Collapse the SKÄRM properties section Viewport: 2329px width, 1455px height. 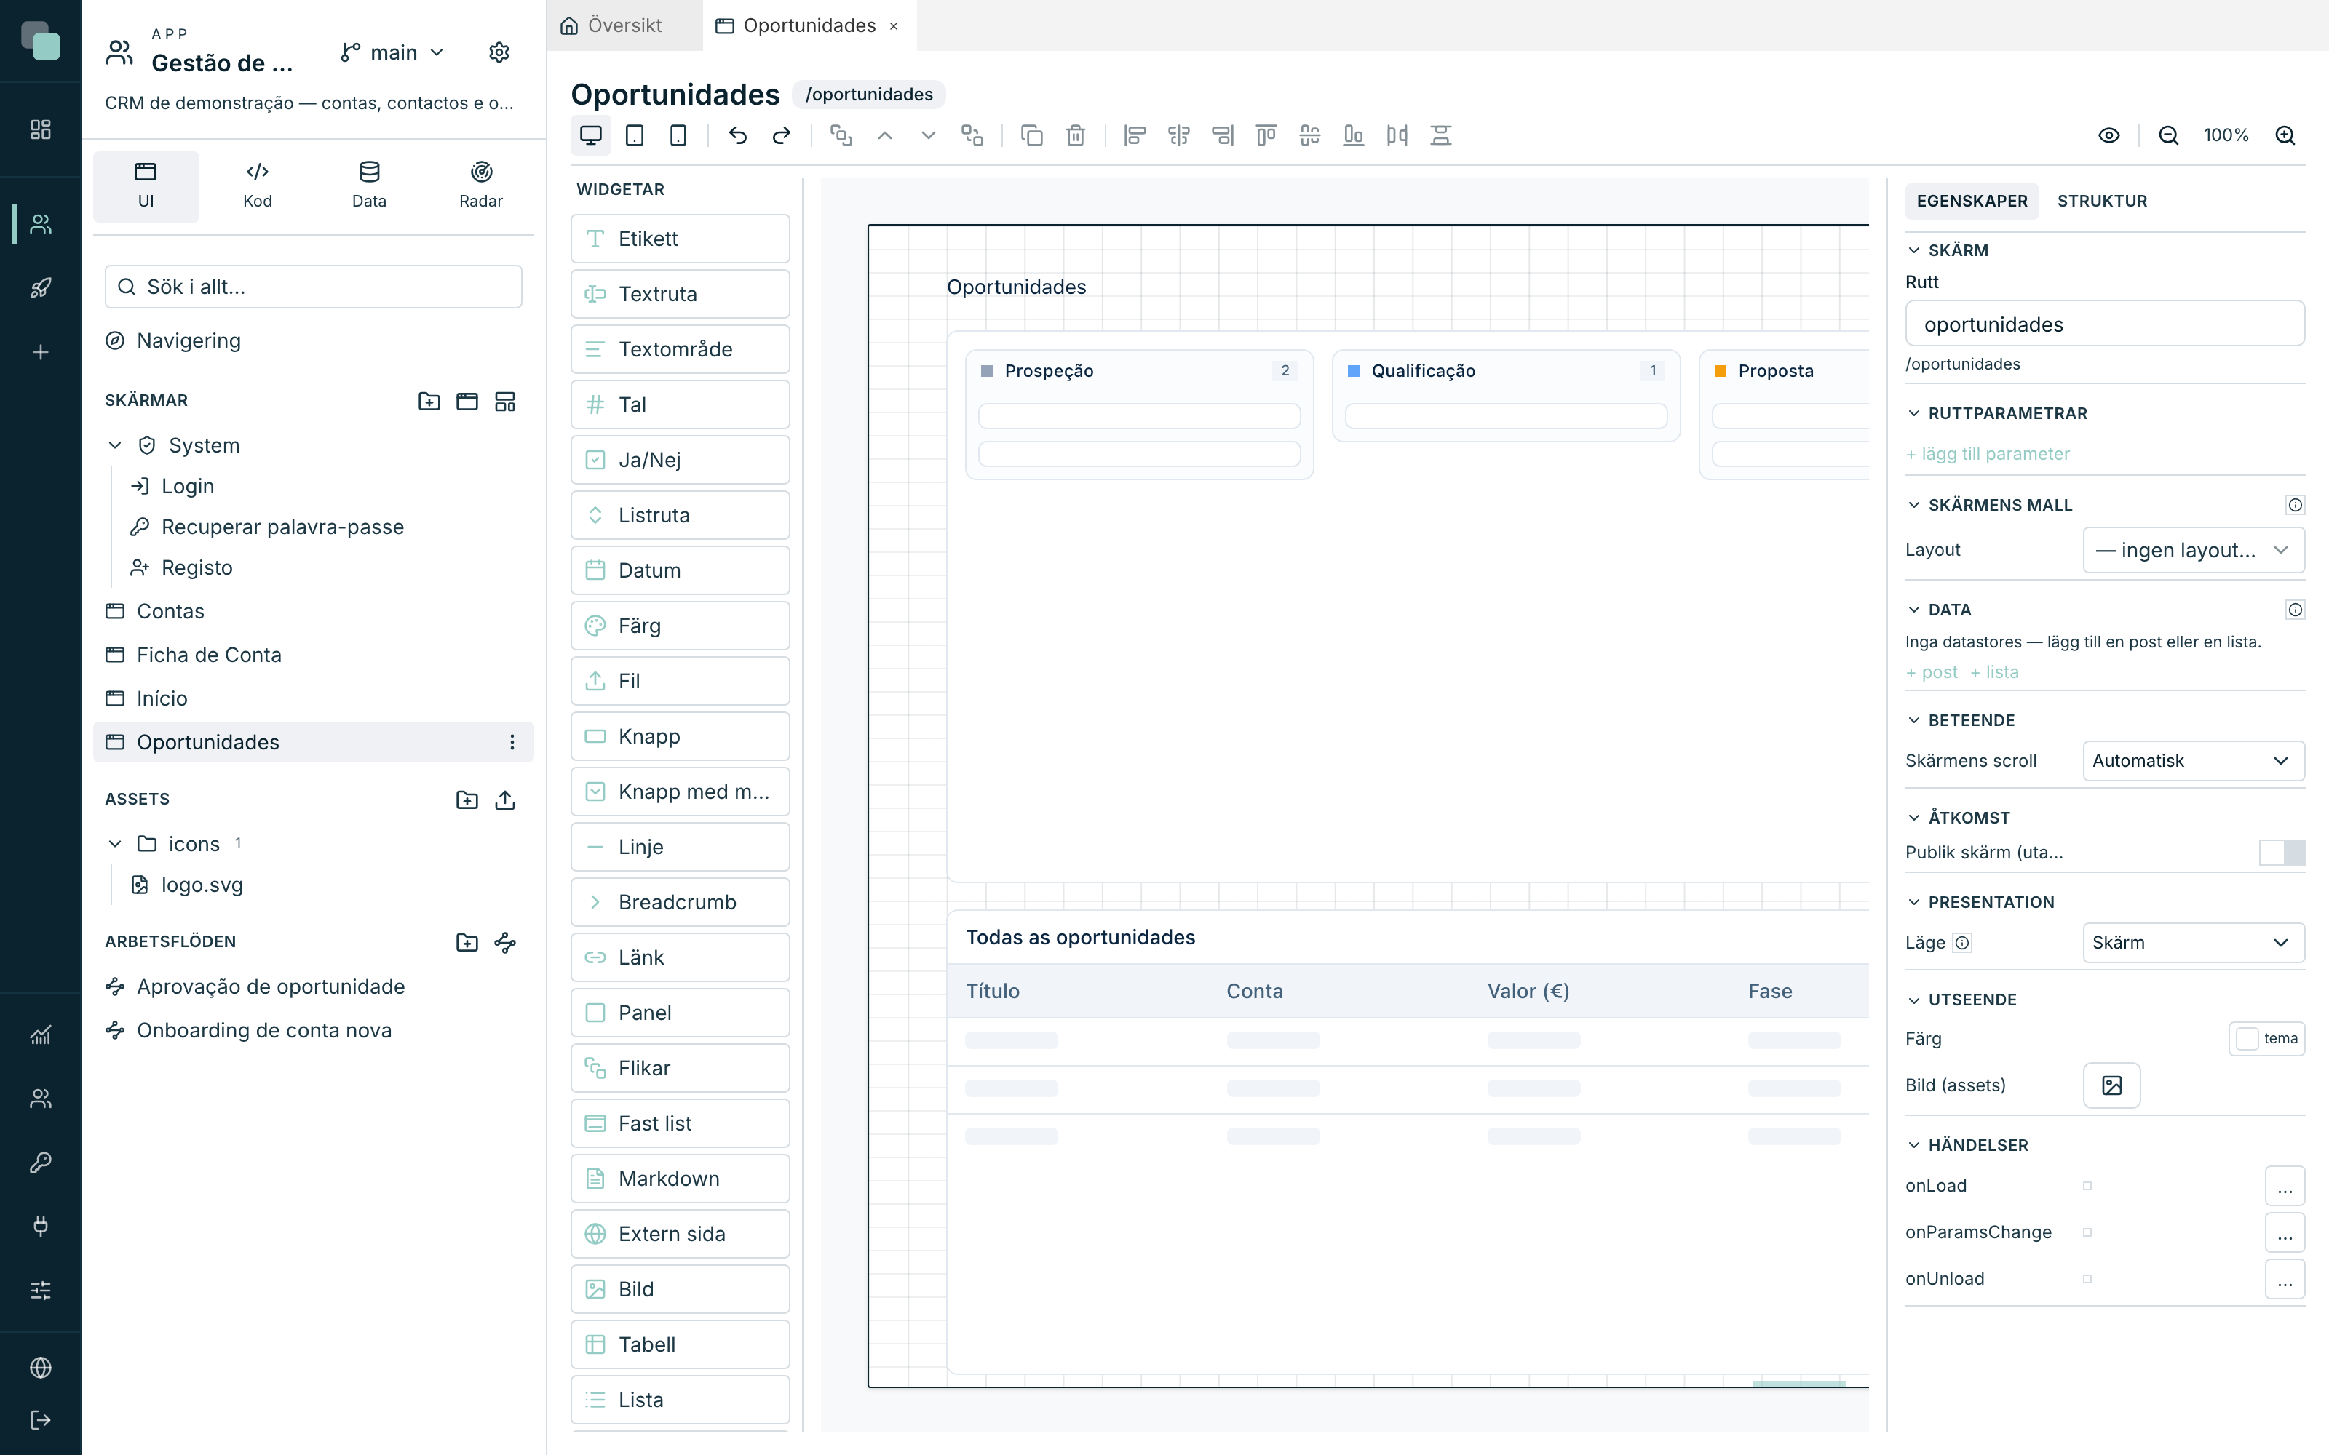tap(1914, 250)
